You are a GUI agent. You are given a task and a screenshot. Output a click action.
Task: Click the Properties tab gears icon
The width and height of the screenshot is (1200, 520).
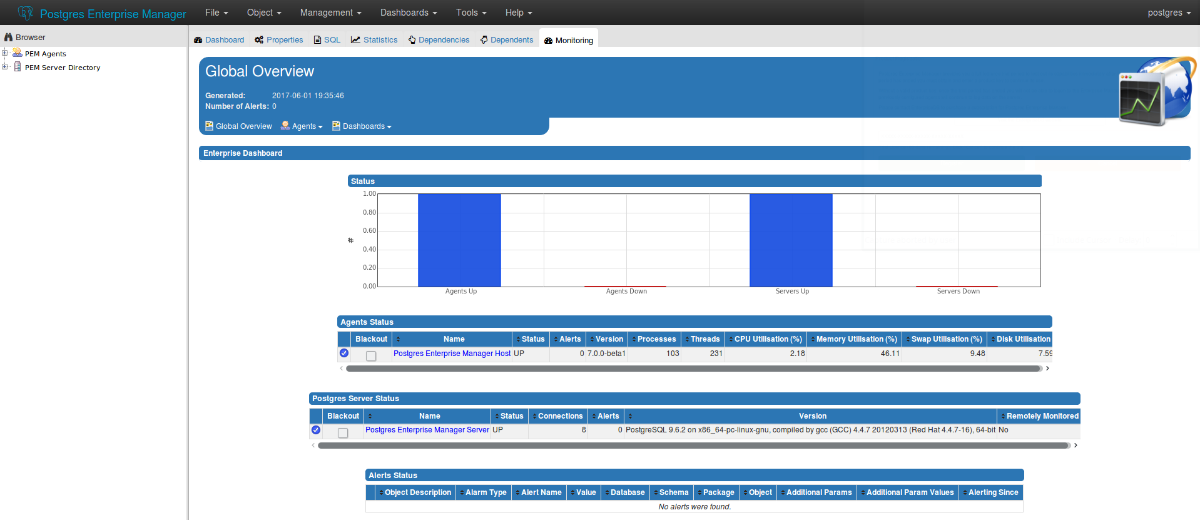259,40
